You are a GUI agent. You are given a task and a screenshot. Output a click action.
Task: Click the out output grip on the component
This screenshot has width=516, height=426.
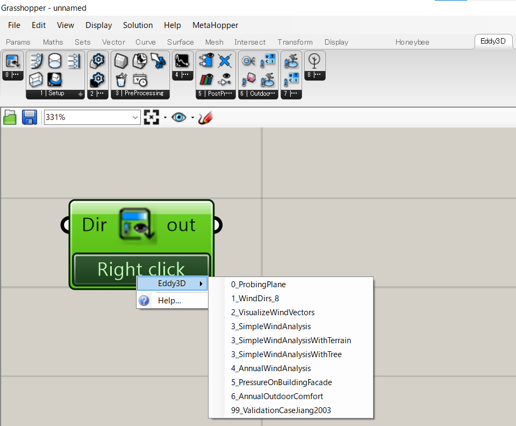click(218, 225)
